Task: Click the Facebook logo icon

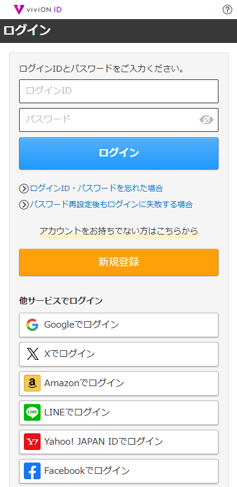Action: coord(32,470)
